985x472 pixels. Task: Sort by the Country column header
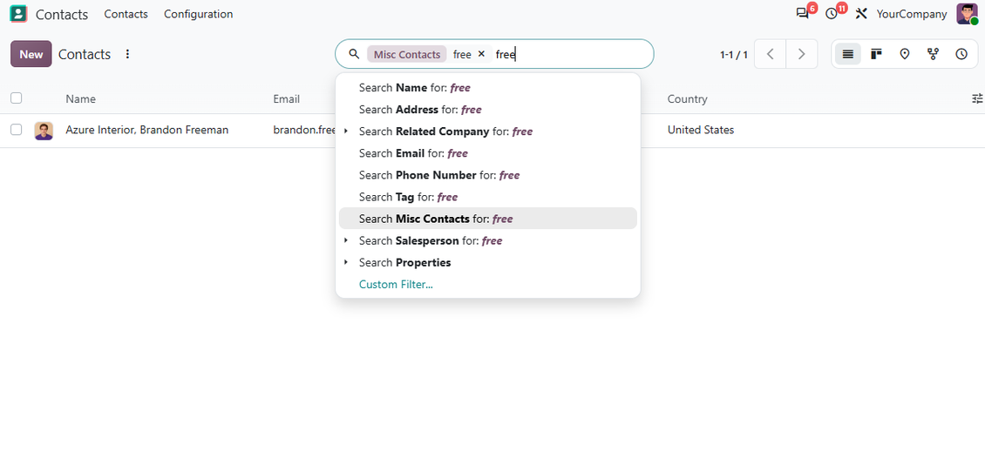coord(687,98)
